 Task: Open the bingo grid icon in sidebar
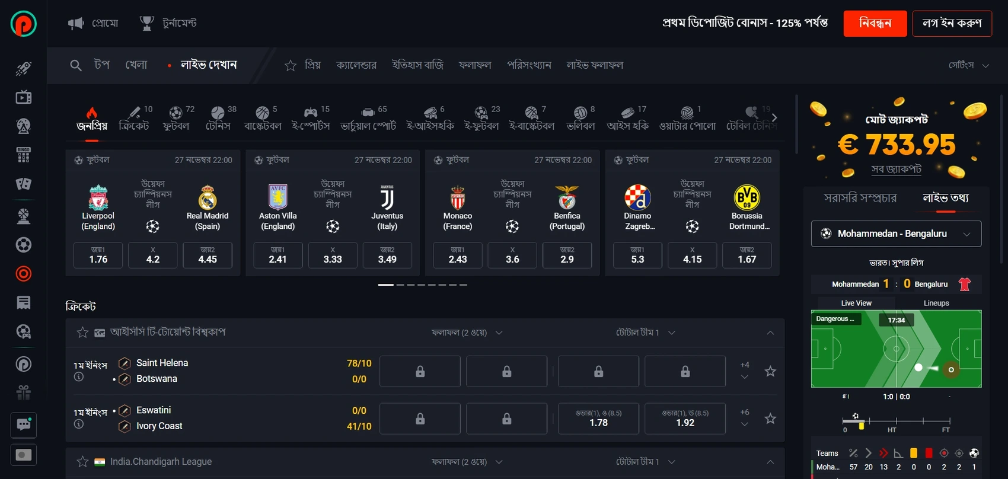point(24,155)
